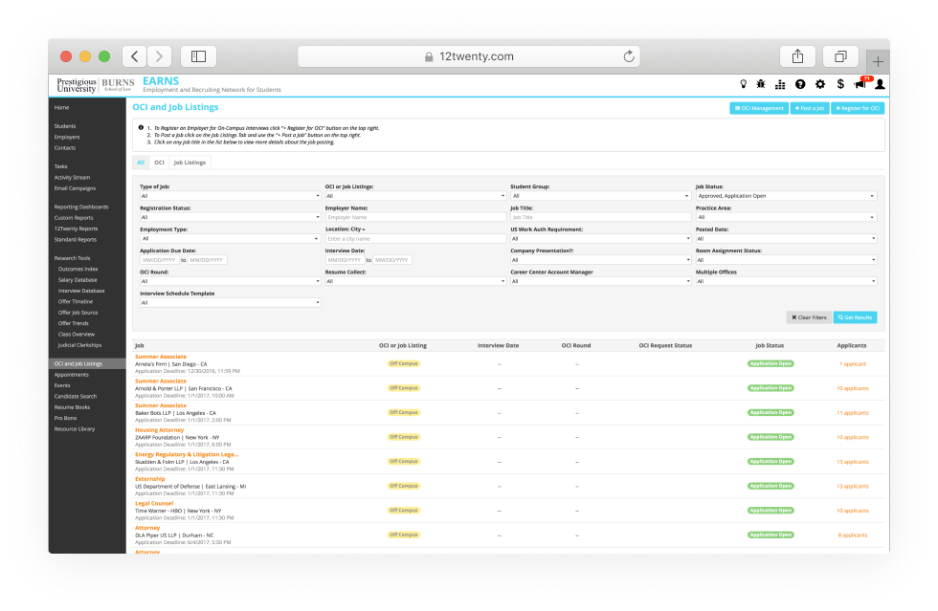
Task: Open the user profile icon
Action: [x=880, y=84]
